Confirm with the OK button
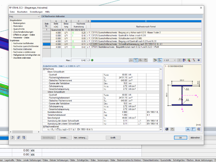The width and height of the screenshot is (216, 162). click(x=180, y=138)
